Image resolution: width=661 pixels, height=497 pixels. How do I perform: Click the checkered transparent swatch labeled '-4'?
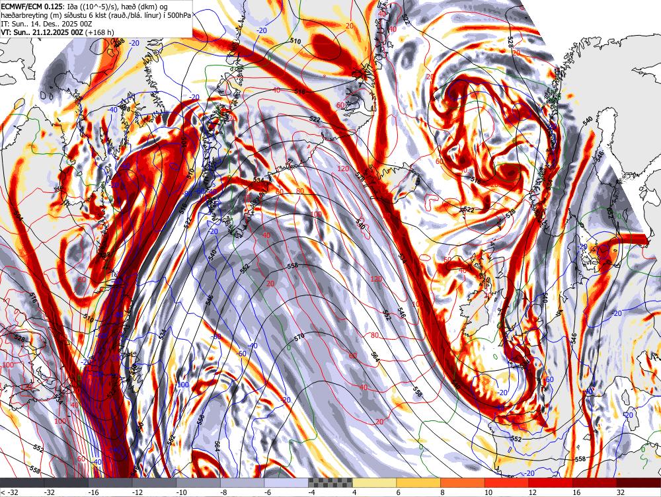(x=330, y=482)
